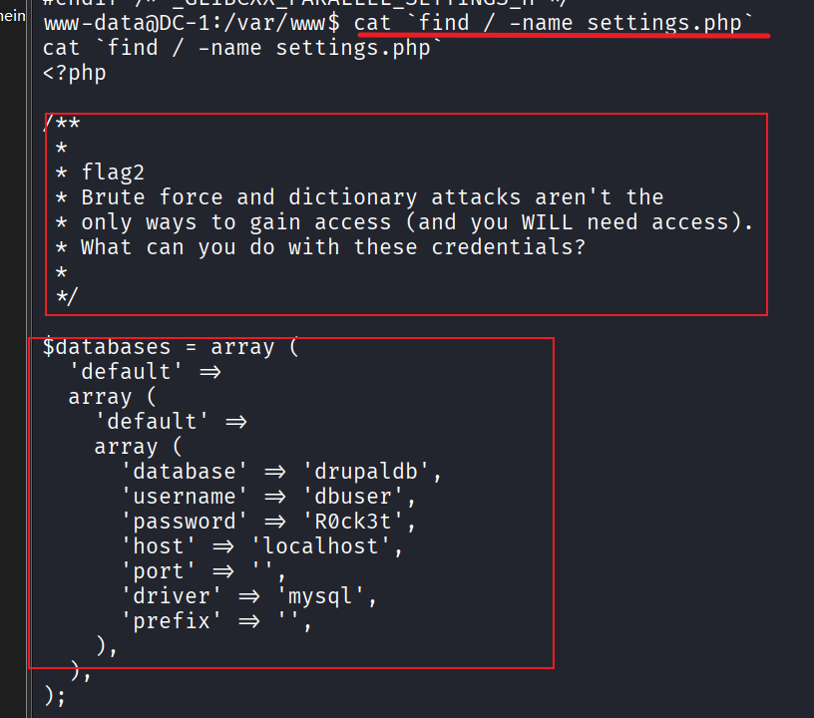Click the 'driver' array key
The height and width of the screenshot is (718, 814).
pyautogui.click(x=171, y=597)
